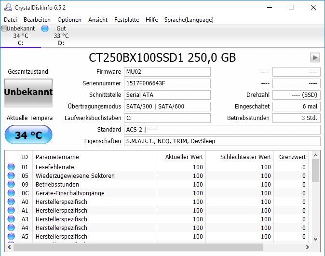Click the status orb for attribute 0C
Viewport: 325px width, 256px height.
11,193
